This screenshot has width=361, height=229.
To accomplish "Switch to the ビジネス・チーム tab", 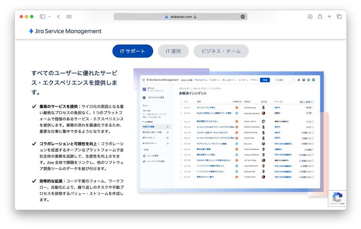I will click(x=221, y=51).
